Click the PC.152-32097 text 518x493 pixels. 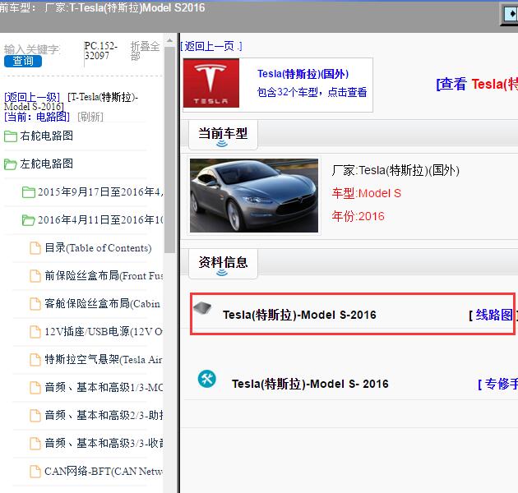pyautogui.click(x=101, y=50)
